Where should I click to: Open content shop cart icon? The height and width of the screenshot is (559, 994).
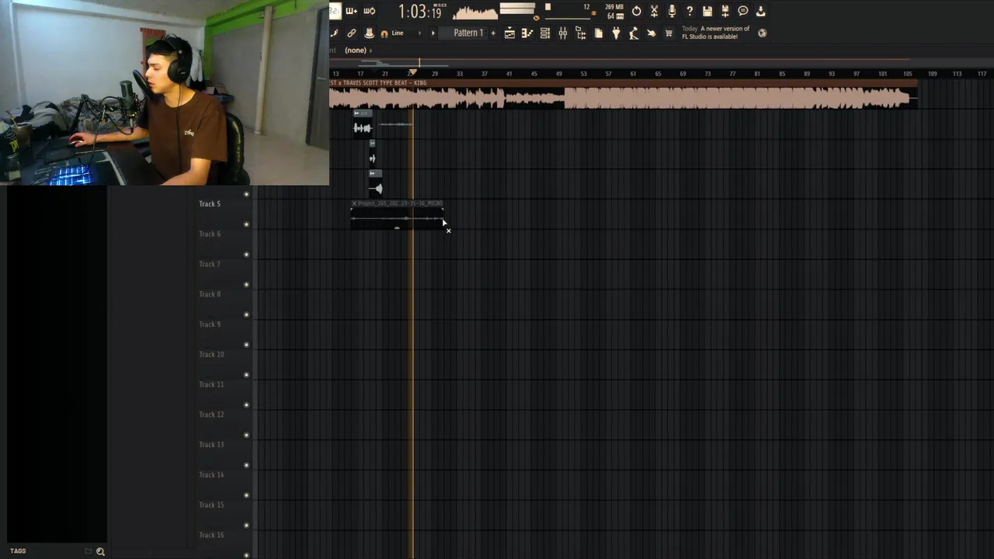point(669,33)
